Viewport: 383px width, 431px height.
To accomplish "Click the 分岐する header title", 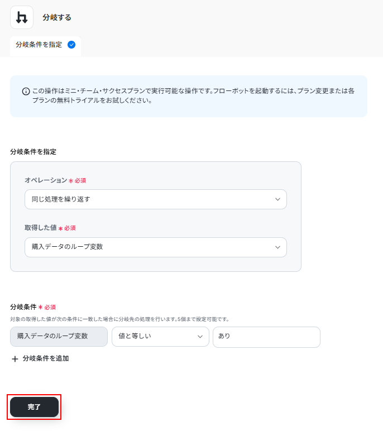I will (x=57, y=18).
